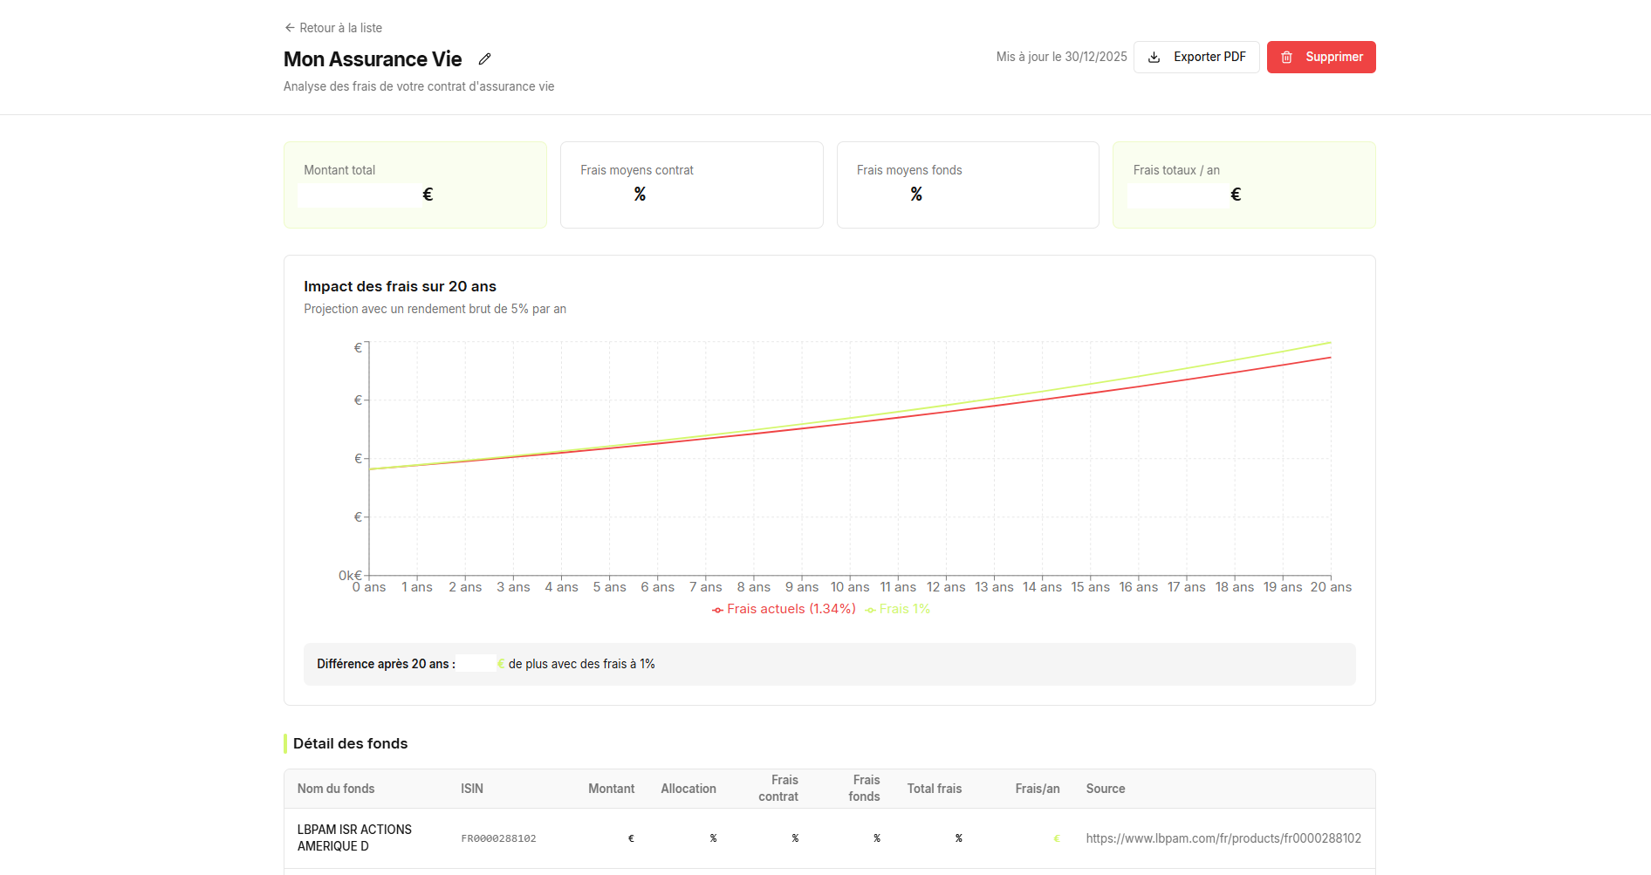Select the pencil icon to rename Mon Assurance Vie
The image size is (1651, 875).
(x=485, y=58)
